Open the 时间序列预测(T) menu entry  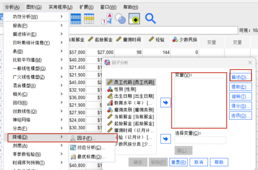36,162
